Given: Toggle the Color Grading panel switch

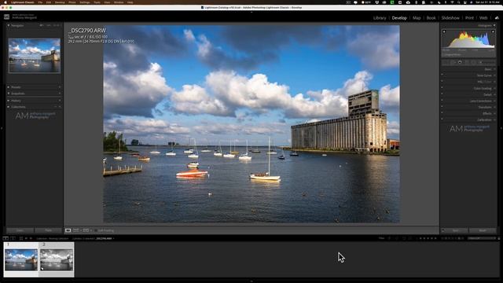Looking at the screenshot, I should click(442, 88).
